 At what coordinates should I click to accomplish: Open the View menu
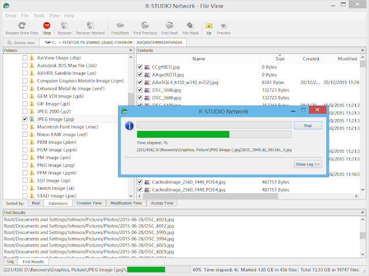coord(54,16)
